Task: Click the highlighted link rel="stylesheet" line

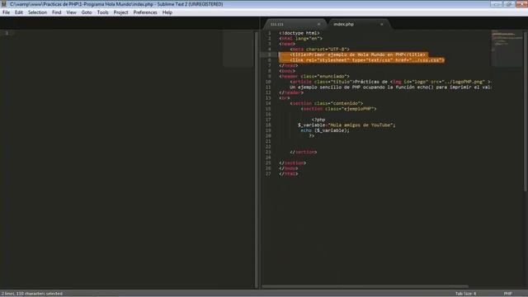Action: [367, 60]
